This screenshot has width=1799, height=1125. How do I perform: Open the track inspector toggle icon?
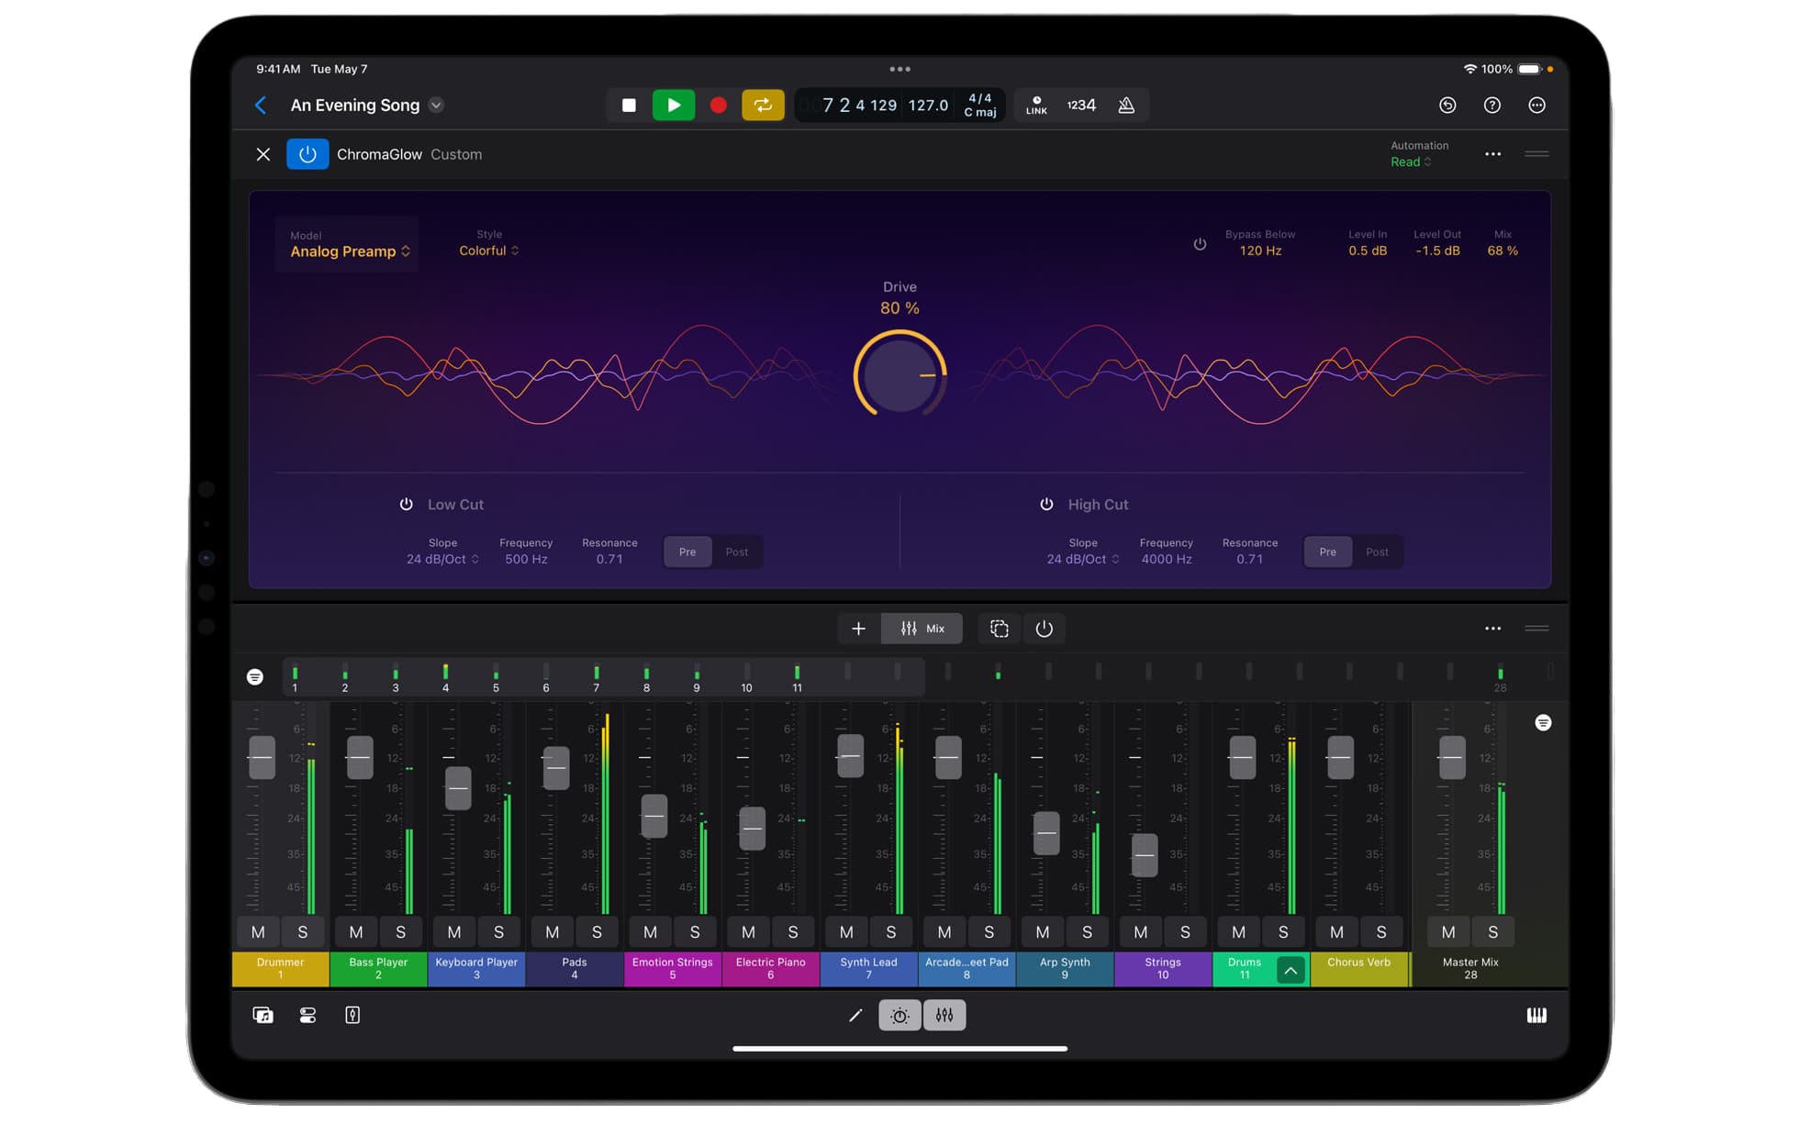[x=307, y=1016]
